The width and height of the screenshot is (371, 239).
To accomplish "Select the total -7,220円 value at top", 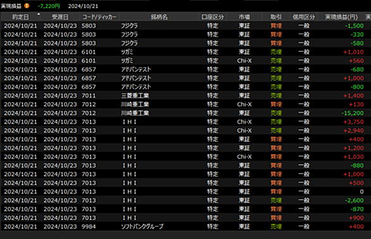I will tap(49, 6).
